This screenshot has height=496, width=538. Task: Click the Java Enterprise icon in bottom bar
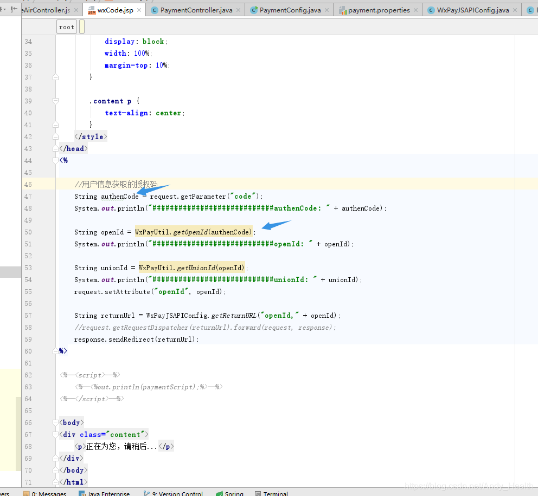(x=82, y=494)
